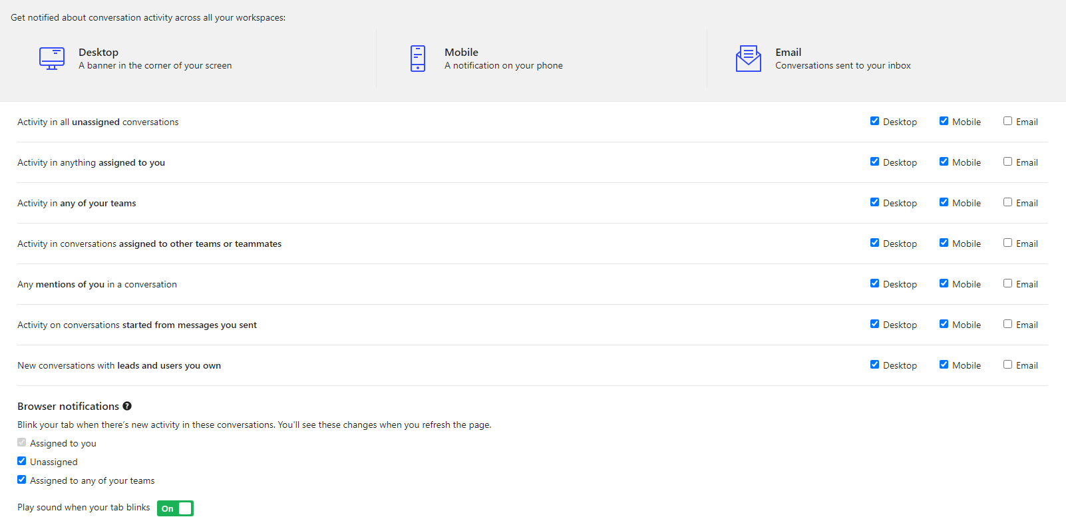The image size is (1066, 523).
Task: Uncheck Desktop for messages you sent
Action: tap(874, 324)
